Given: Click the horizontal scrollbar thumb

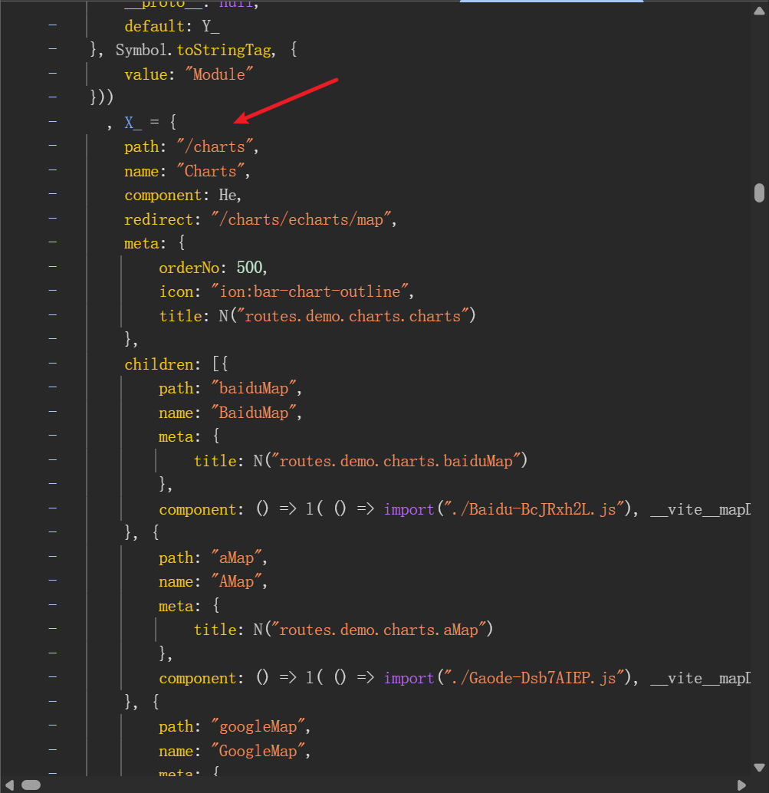Looking at the screenshot, I should [x=31, y=785].
